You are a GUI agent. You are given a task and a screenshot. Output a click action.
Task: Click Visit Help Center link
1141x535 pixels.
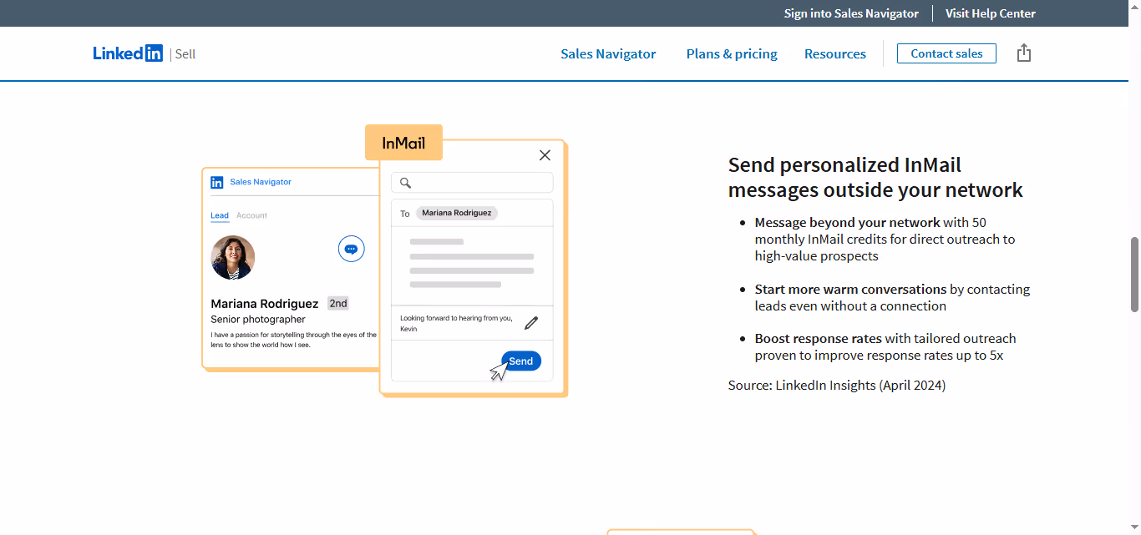(991, 13)
